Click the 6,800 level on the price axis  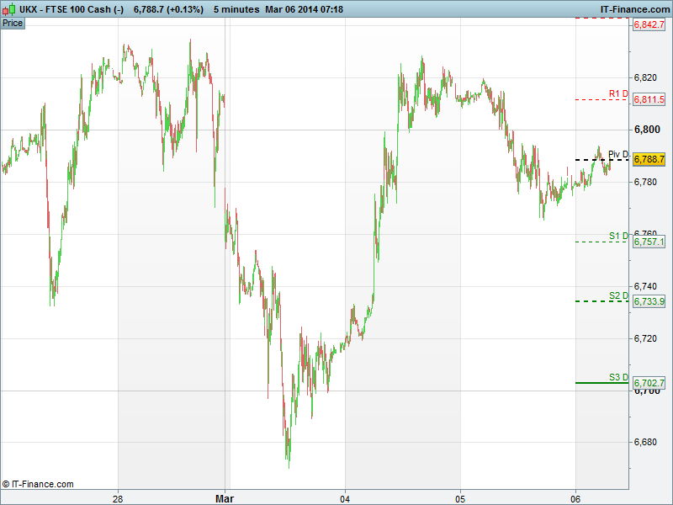pos(646,130)
